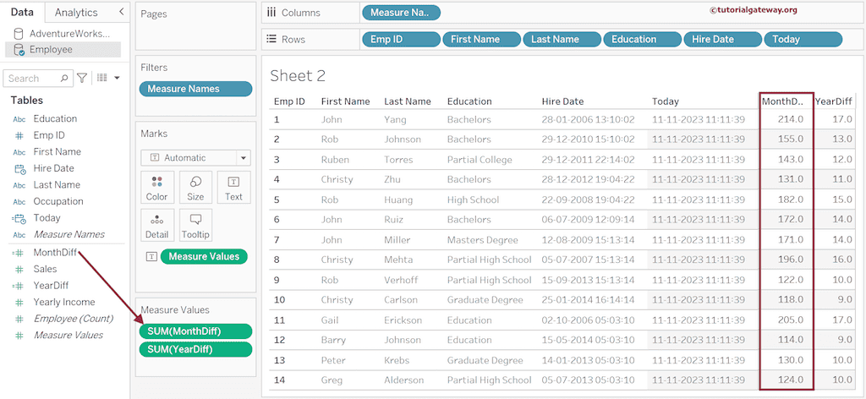866x399 pixels.
Task: Click the Rows shelf icon
Action: [x=271, y=39]
